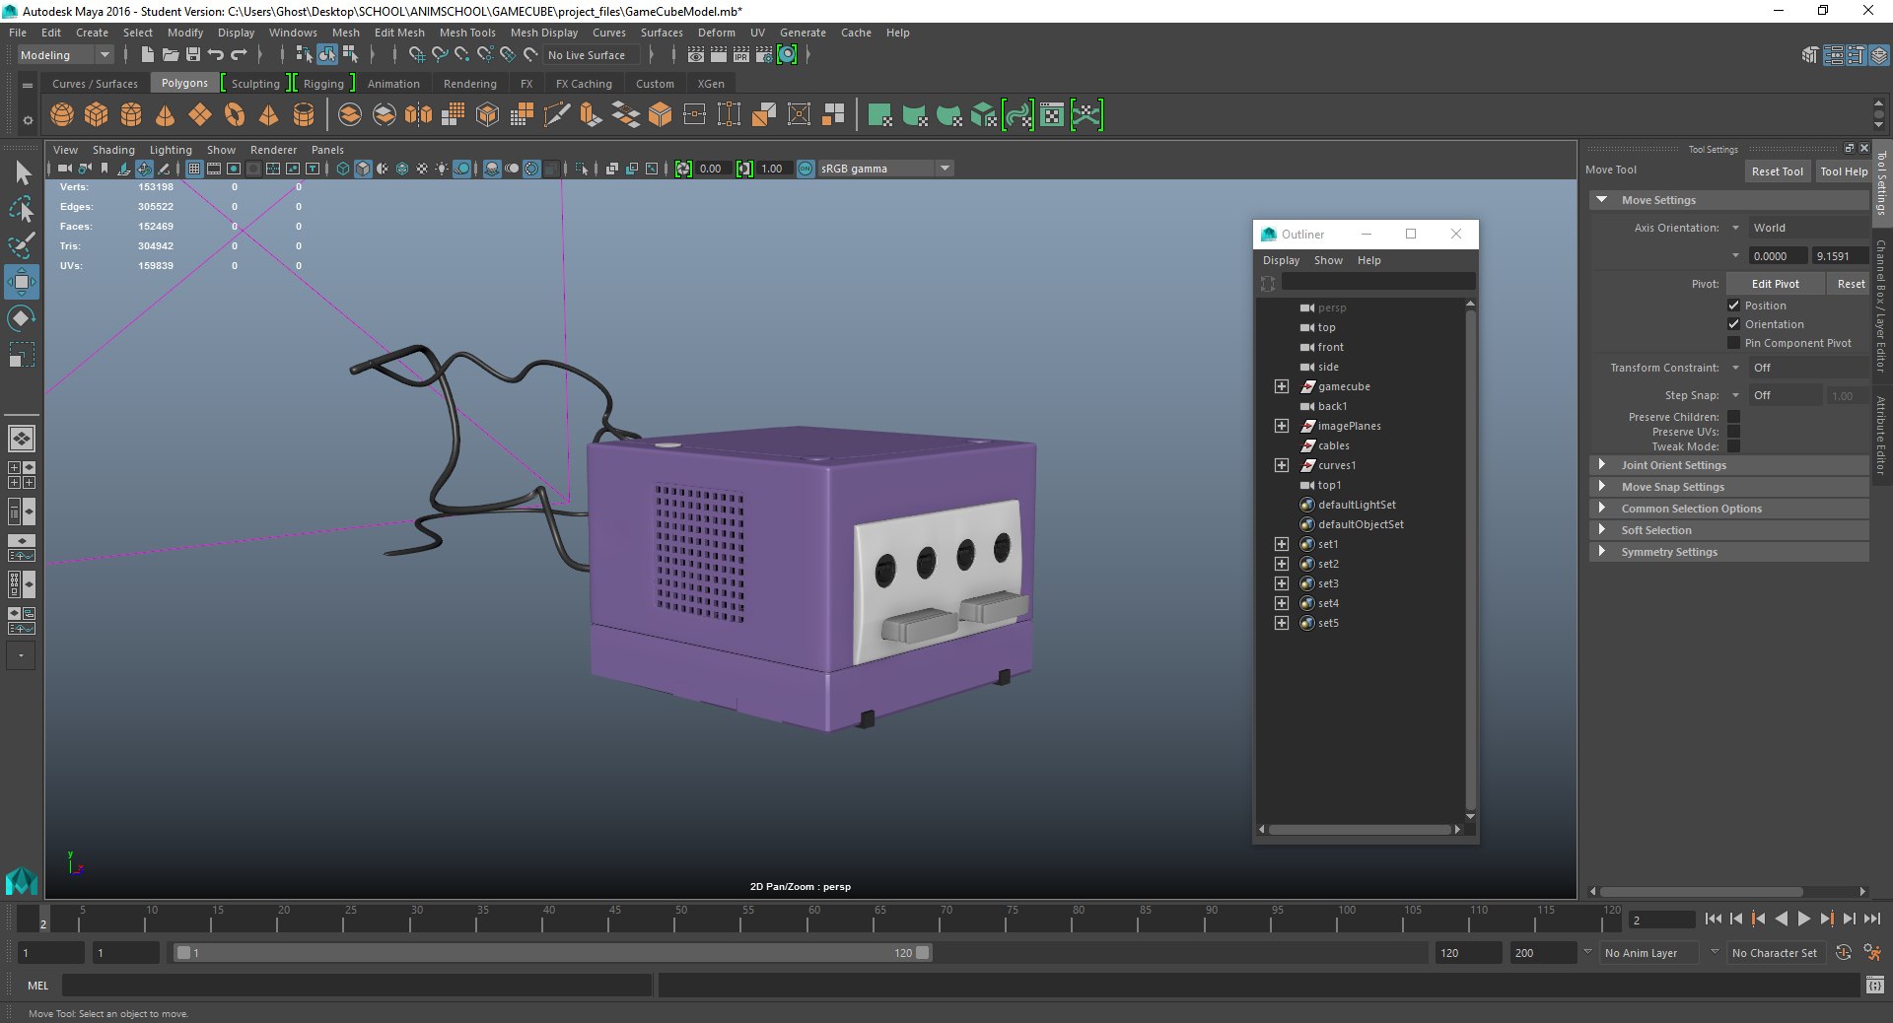The width and height of the screenshot is (1893, 1023).
Task: Click the playback range slider bar
Action: pyautogui.click(x=552, y=953)
